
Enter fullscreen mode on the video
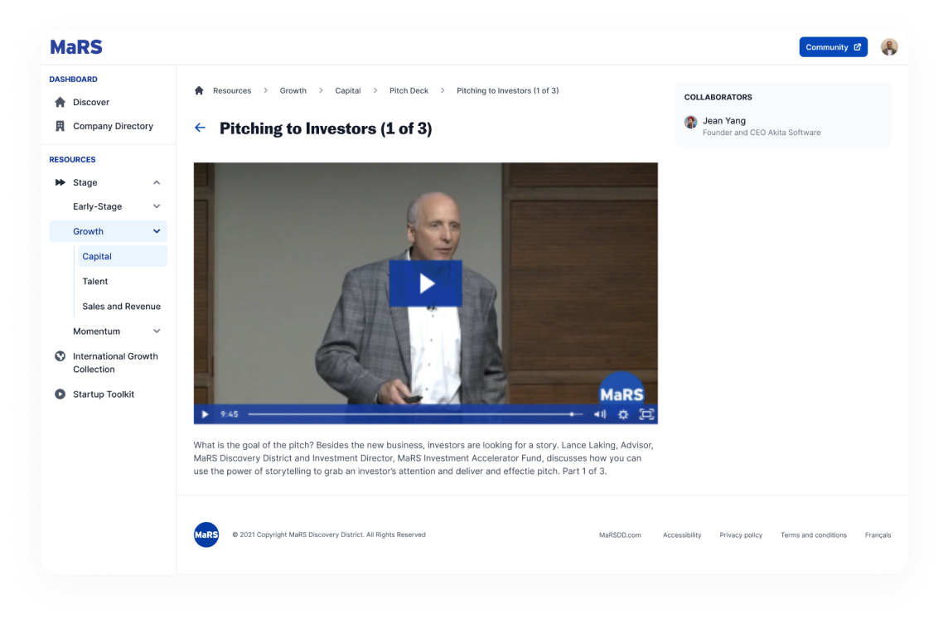pyautogui.click(x=646, y=414)
